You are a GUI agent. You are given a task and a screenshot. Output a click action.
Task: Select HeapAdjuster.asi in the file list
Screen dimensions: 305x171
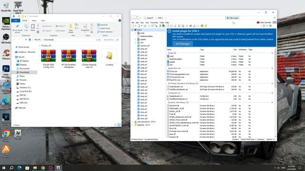pyautogui.click(x=176, y=86)
